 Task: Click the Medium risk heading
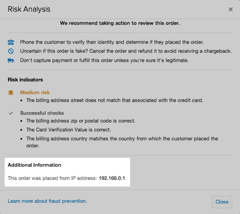tap(35, 93)
